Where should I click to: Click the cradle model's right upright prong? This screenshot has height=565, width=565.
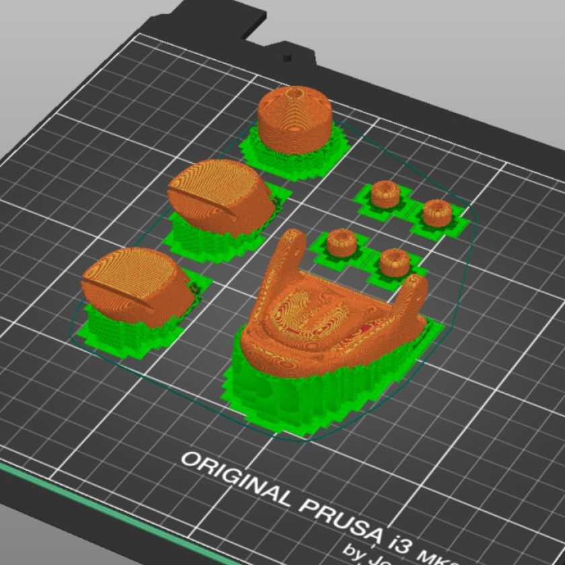(x=414, y=293)
